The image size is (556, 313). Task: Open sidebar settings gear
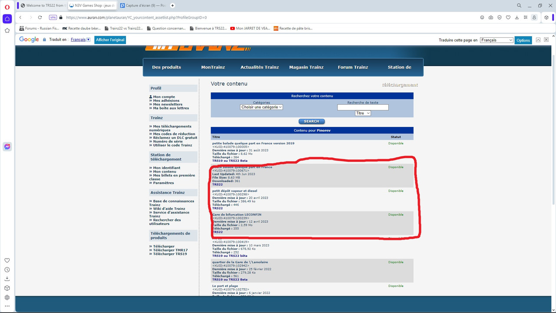click(7, 297)
